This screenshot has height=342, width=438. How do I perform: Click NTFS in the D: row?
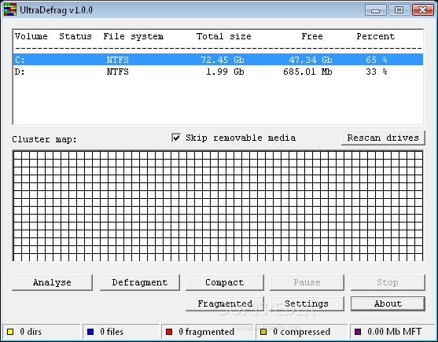(x=118, y=72)
